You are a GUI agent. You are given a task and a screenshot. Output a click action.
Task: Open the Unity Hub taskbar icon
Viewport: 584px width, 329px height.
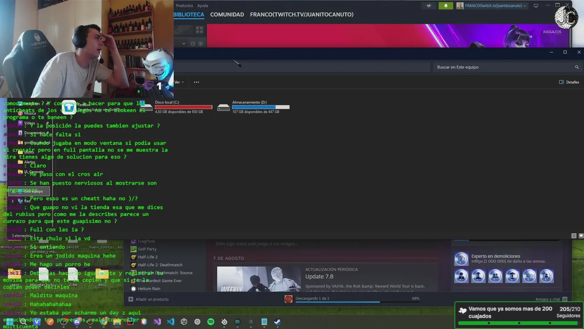184,322
